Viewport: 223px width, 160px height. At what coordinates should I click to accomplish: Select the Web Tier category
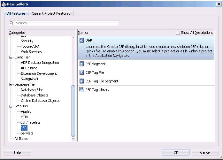click(21, 106)
